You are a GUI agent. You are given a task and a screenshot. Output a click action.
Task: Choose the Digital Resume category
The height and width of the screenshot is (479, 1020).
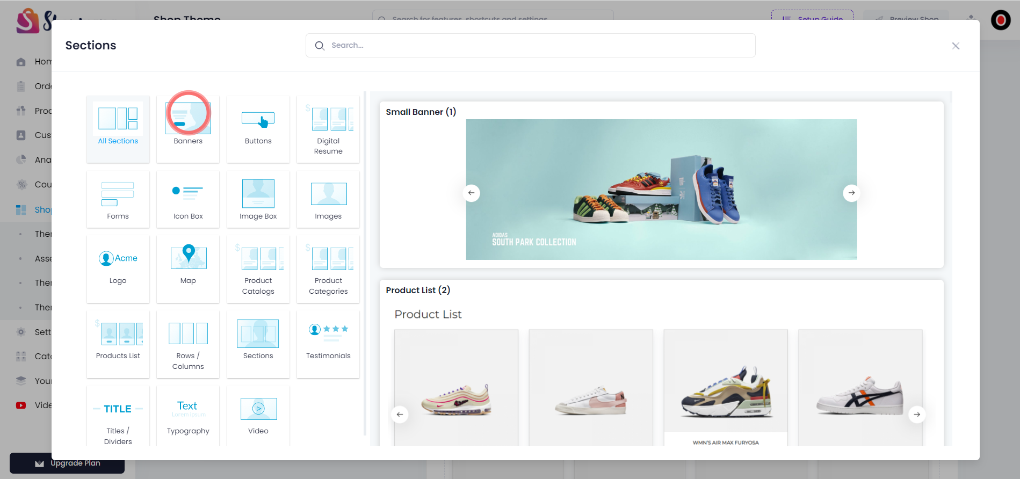click(328, 129)
